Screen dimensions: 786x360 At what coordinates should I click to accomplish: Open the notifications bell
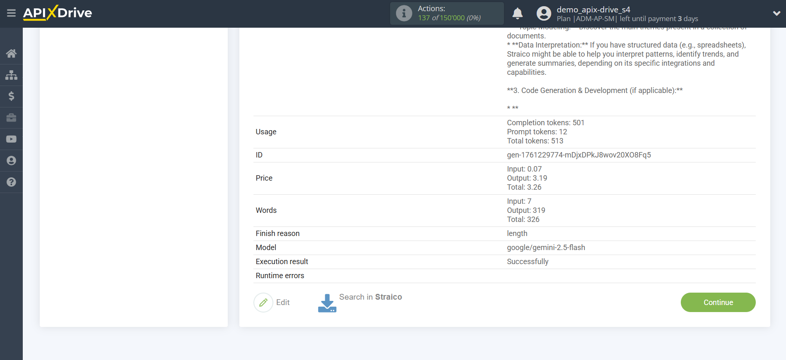click(x=517, y=14)
